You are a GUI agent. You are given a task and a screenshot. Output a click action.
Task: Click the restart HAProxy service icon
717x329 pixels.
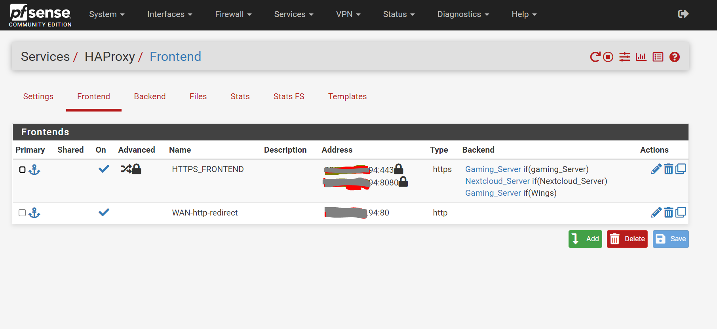(595, 57)
